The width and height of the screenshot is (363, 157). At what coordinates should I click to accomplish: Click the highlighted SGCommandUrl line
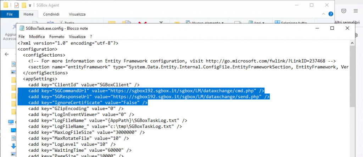click(146, 91)
